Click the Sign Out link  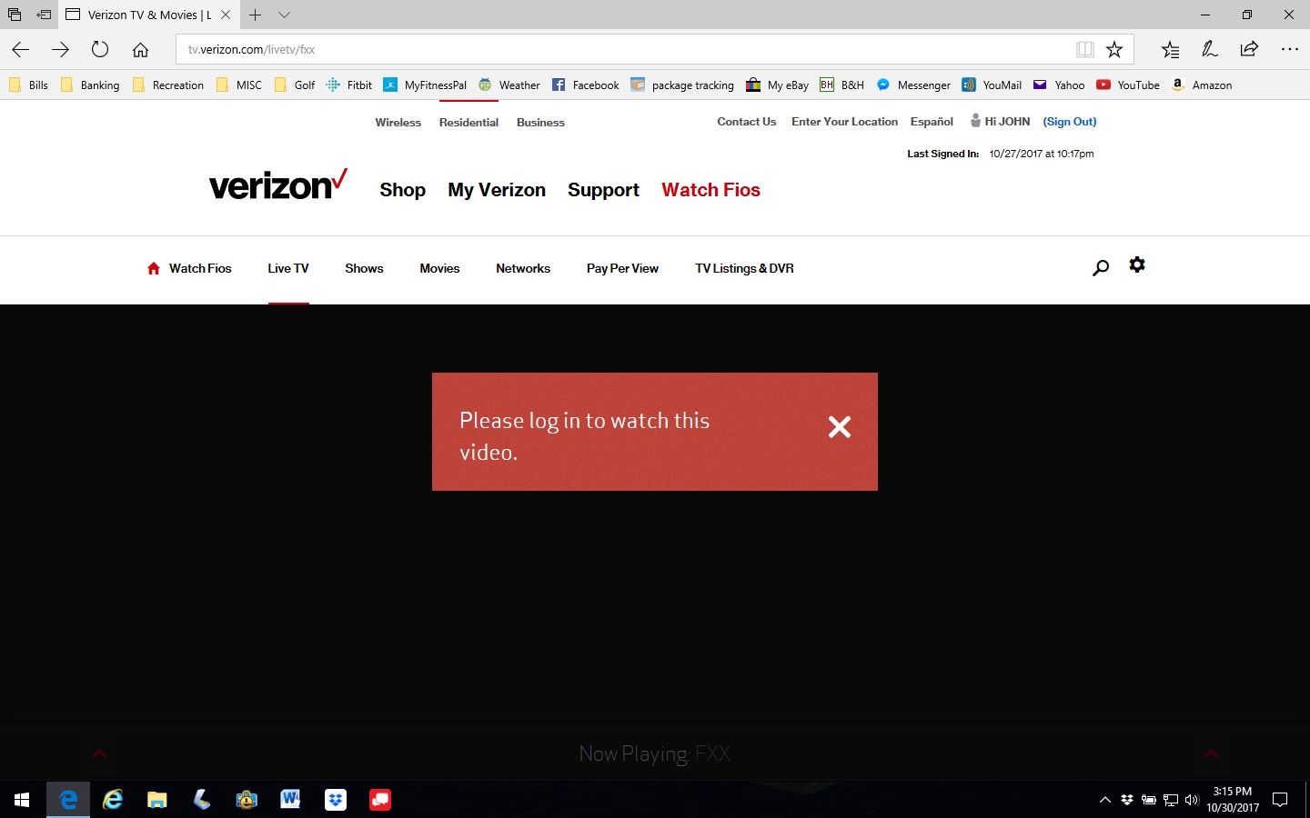[x=1070, y=121]
